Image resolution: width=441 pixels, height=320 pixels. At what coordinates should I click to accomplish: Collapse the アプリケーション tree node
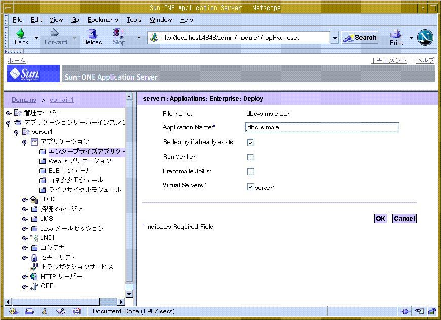coord(24,143)
